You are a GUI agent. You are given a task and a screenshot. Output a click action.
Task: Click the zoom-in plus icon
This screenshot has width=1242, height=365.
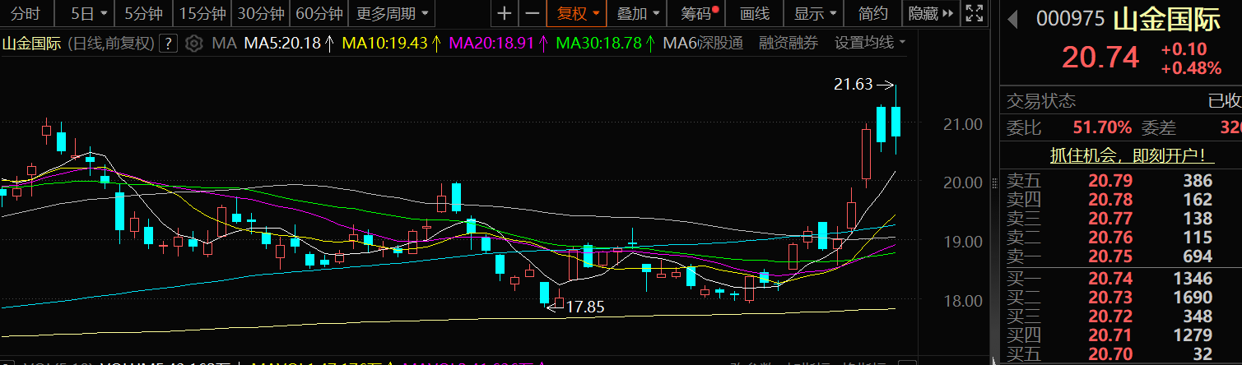[505, 13]
